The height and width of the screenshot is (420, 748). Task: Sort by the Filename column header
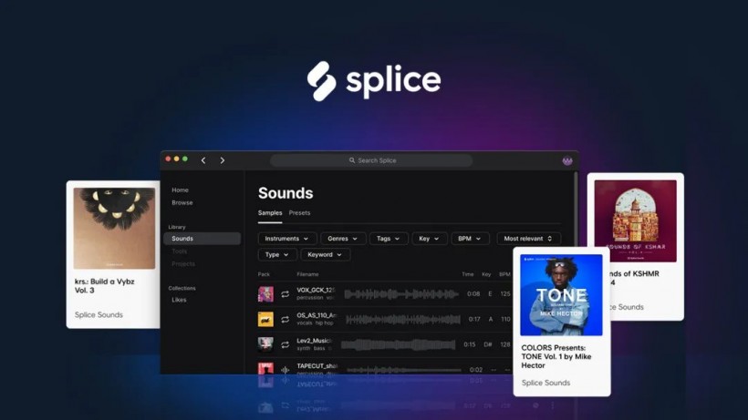click(307, 274)
